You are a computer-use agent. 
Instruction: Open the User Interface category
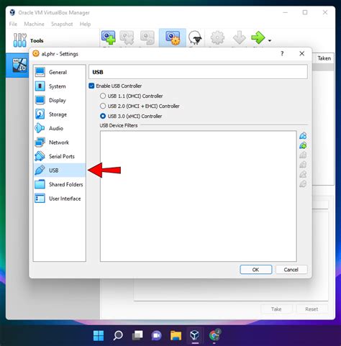59,199
